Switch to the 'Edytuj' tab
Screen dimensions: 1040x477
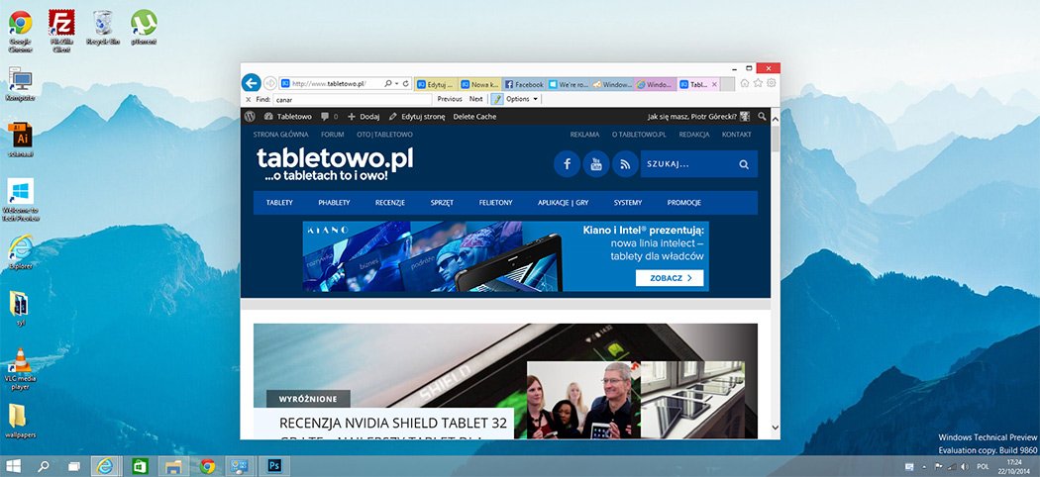[437, 85]
